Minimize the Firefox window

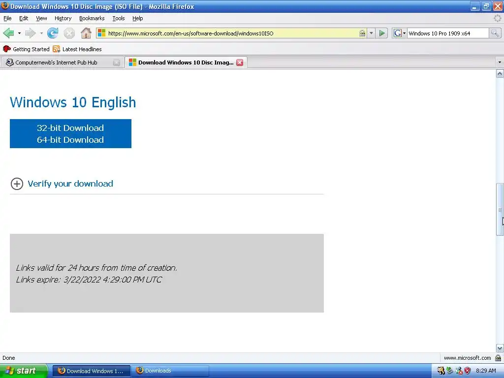[x=474, y=6]
